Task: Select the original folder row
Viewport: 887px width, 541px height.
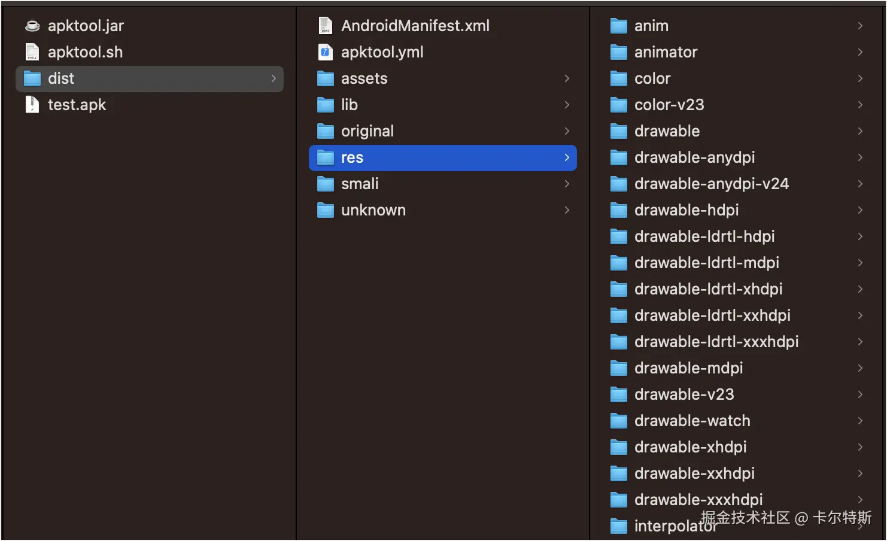Action: point(442,131)
